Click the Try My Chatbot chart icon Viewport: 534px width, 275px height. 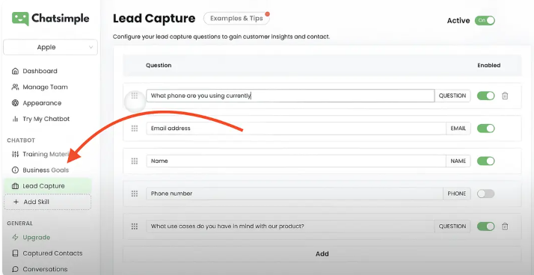pos(15,119)
